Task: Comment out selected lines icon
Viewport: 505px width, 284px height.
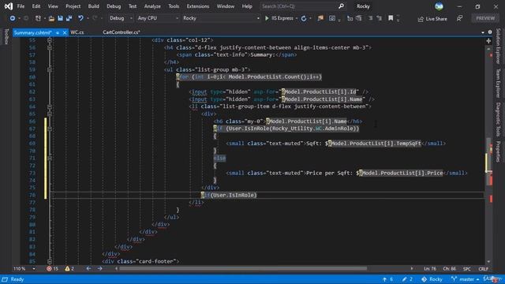Action: point(370,18)
